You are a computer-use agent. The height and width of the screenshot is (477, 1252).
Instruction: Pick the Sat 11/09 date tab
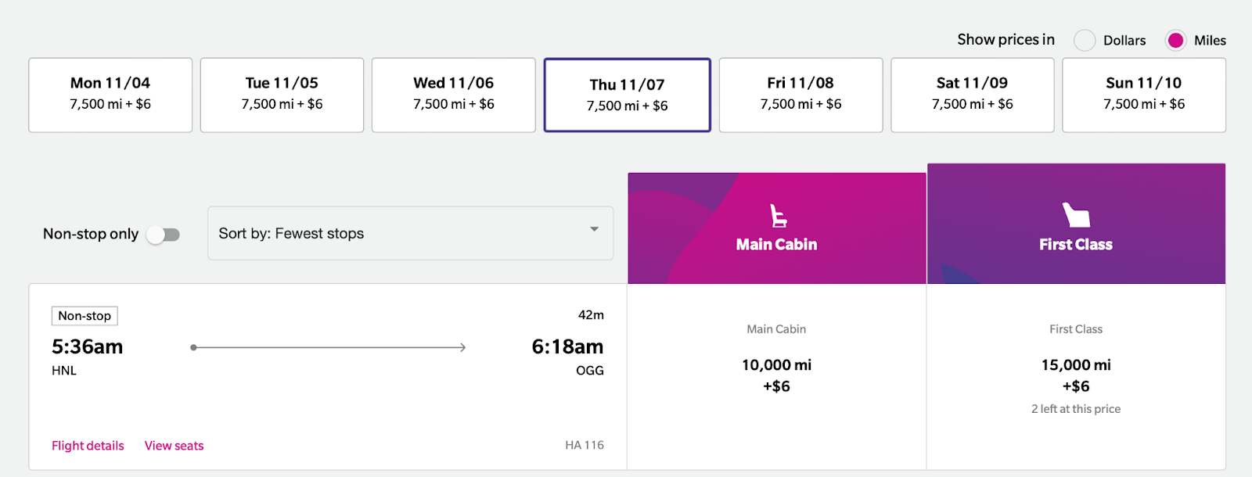click(x=973, y=95)
